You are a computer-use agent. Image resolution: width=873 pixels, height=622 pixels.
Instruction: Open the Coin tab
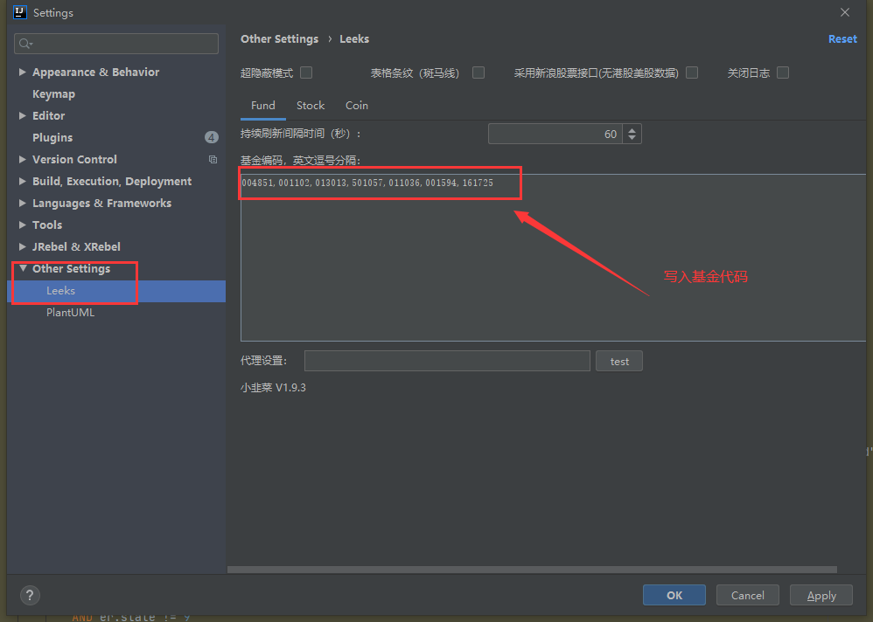click(356, 105)
